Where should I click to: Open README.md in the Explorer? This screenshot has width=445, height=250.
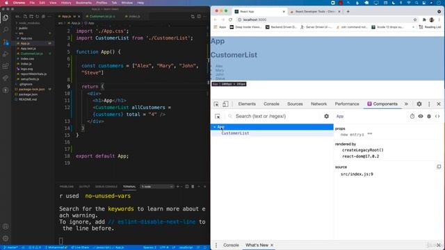(27, 99)
